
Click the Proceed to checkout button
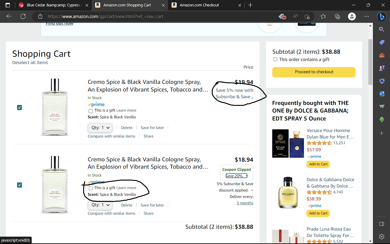click(314, 72)
